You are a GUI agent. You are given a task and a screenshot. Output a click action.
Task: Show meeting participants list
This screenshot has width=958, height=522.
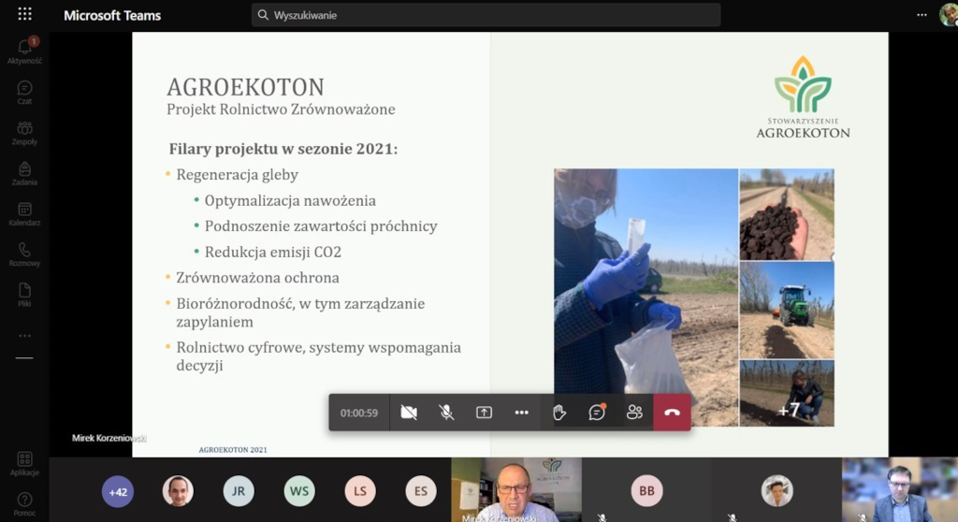point(634,413)
